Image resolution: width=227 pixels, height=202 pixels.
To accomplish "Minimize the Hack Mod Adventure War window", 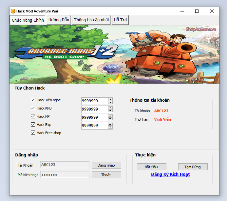I will (182, 11).
